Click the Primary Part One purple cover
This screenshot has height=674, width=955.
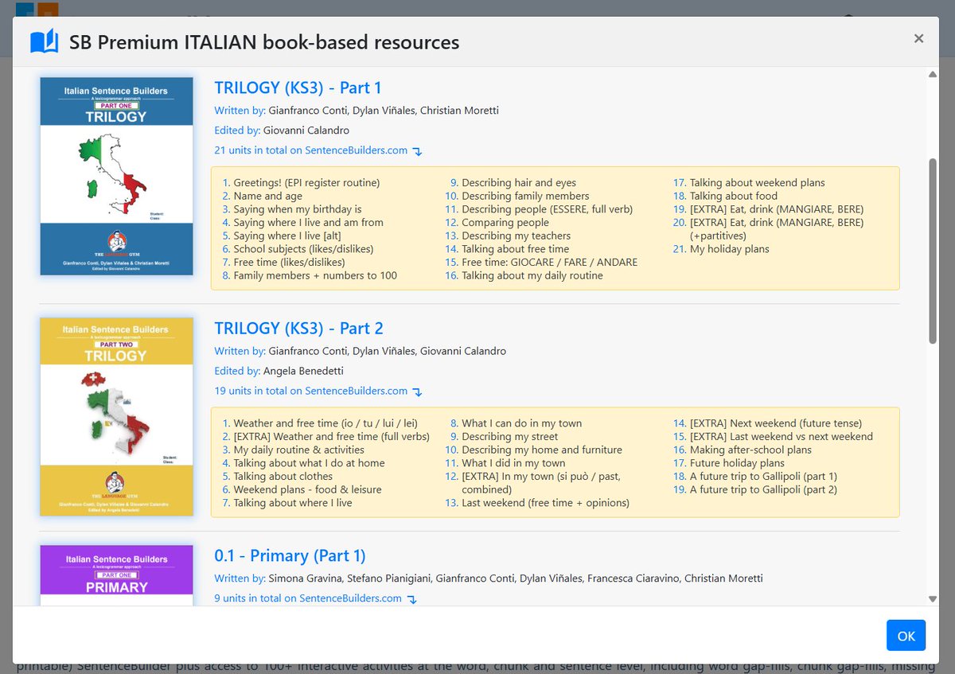click(116, 575)
